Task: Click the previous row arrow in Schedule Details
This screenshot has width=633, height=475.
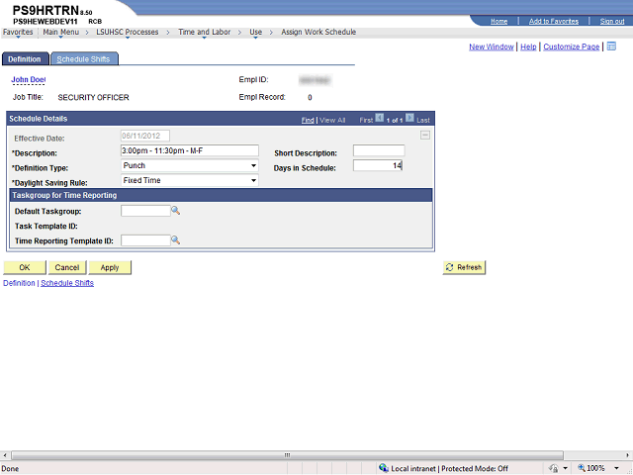Action: [x=380, y=118]
